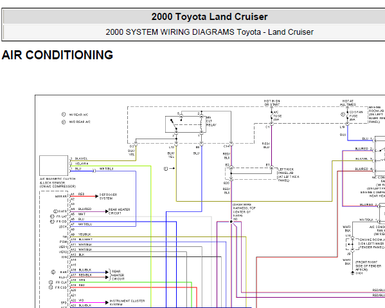Image resolution: width=385 pixels, height=308 pixels.
Task: Click the A/C magnetic clutch component box
Action: 53,165
